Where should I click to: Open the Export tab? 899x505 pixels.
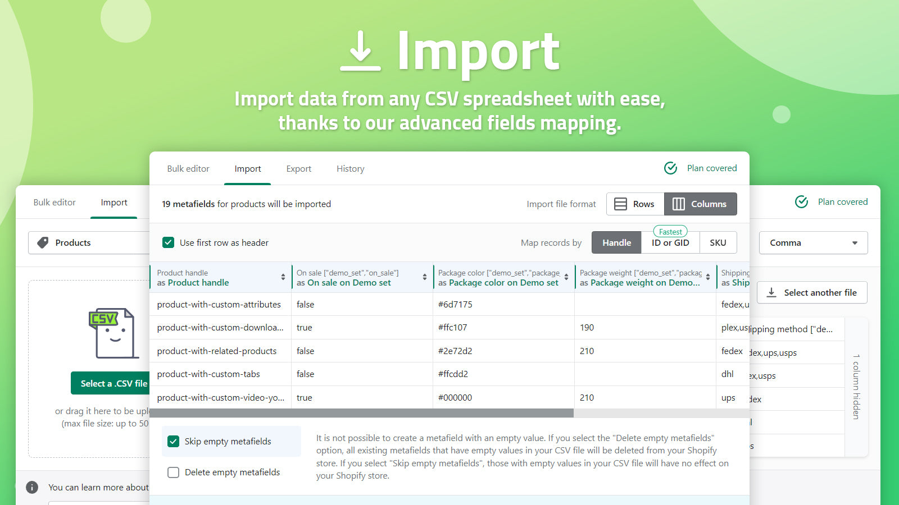[x=298, y=168]
